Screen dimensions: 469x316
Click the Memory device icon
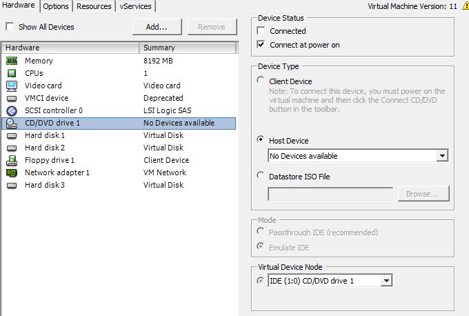click(x=12, y=61)
